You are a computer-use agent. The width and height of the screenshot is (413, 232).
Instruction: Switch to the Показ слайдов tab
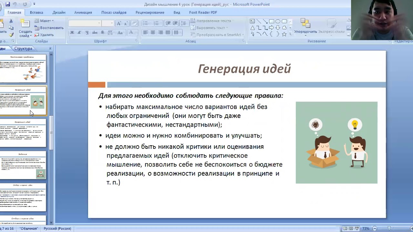pos(114,12)
